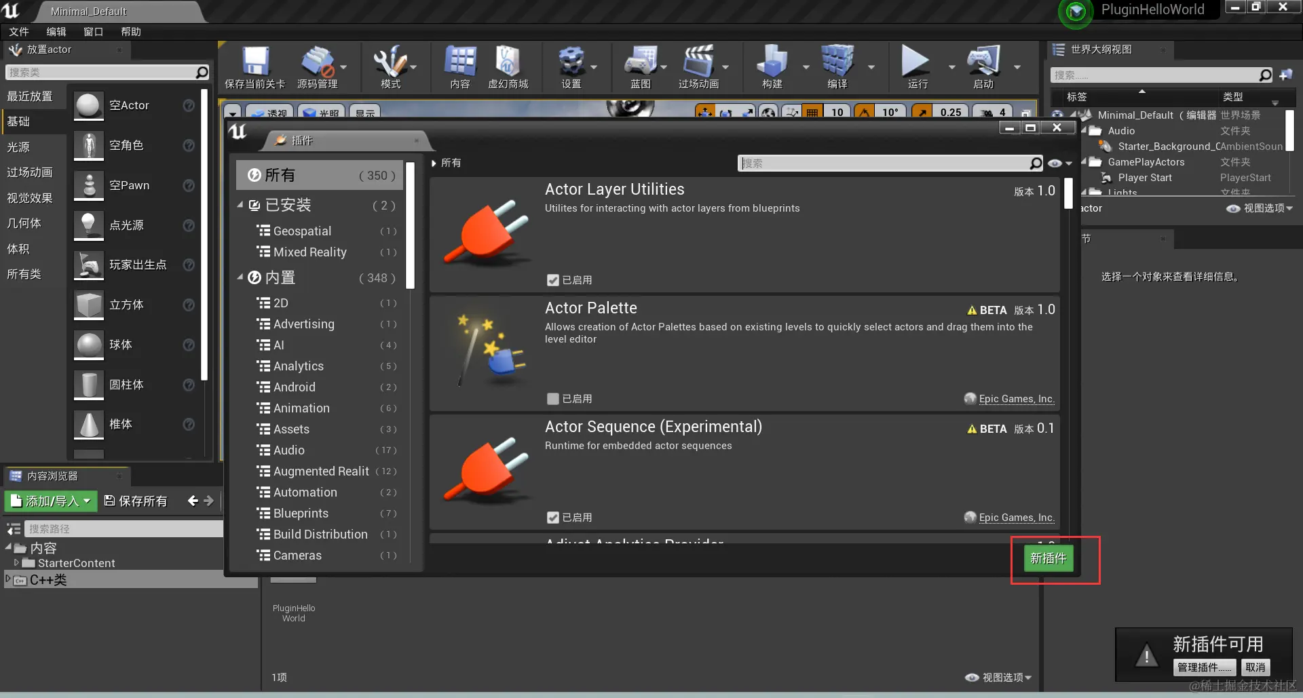Click the Play (运行) toolbar icon
Image resolution: width=1303 pixels, height=698 pixels.
[915, 62]
